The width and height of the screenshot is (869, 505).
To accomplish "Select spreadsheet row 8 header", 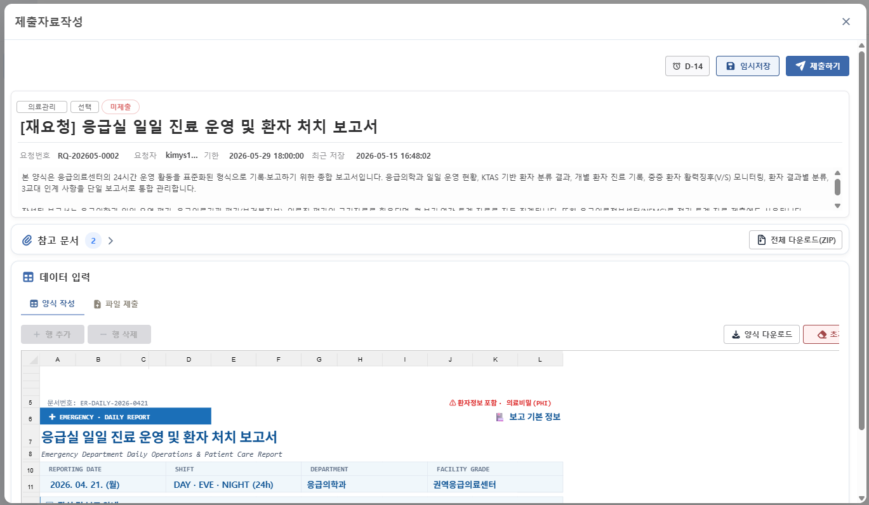I will point(30,454).
